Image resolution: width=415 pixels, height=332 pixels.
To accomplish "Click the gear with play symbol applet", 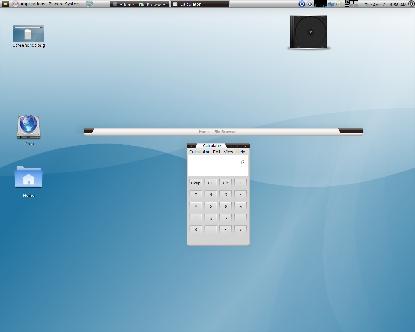I will point(310,4).
